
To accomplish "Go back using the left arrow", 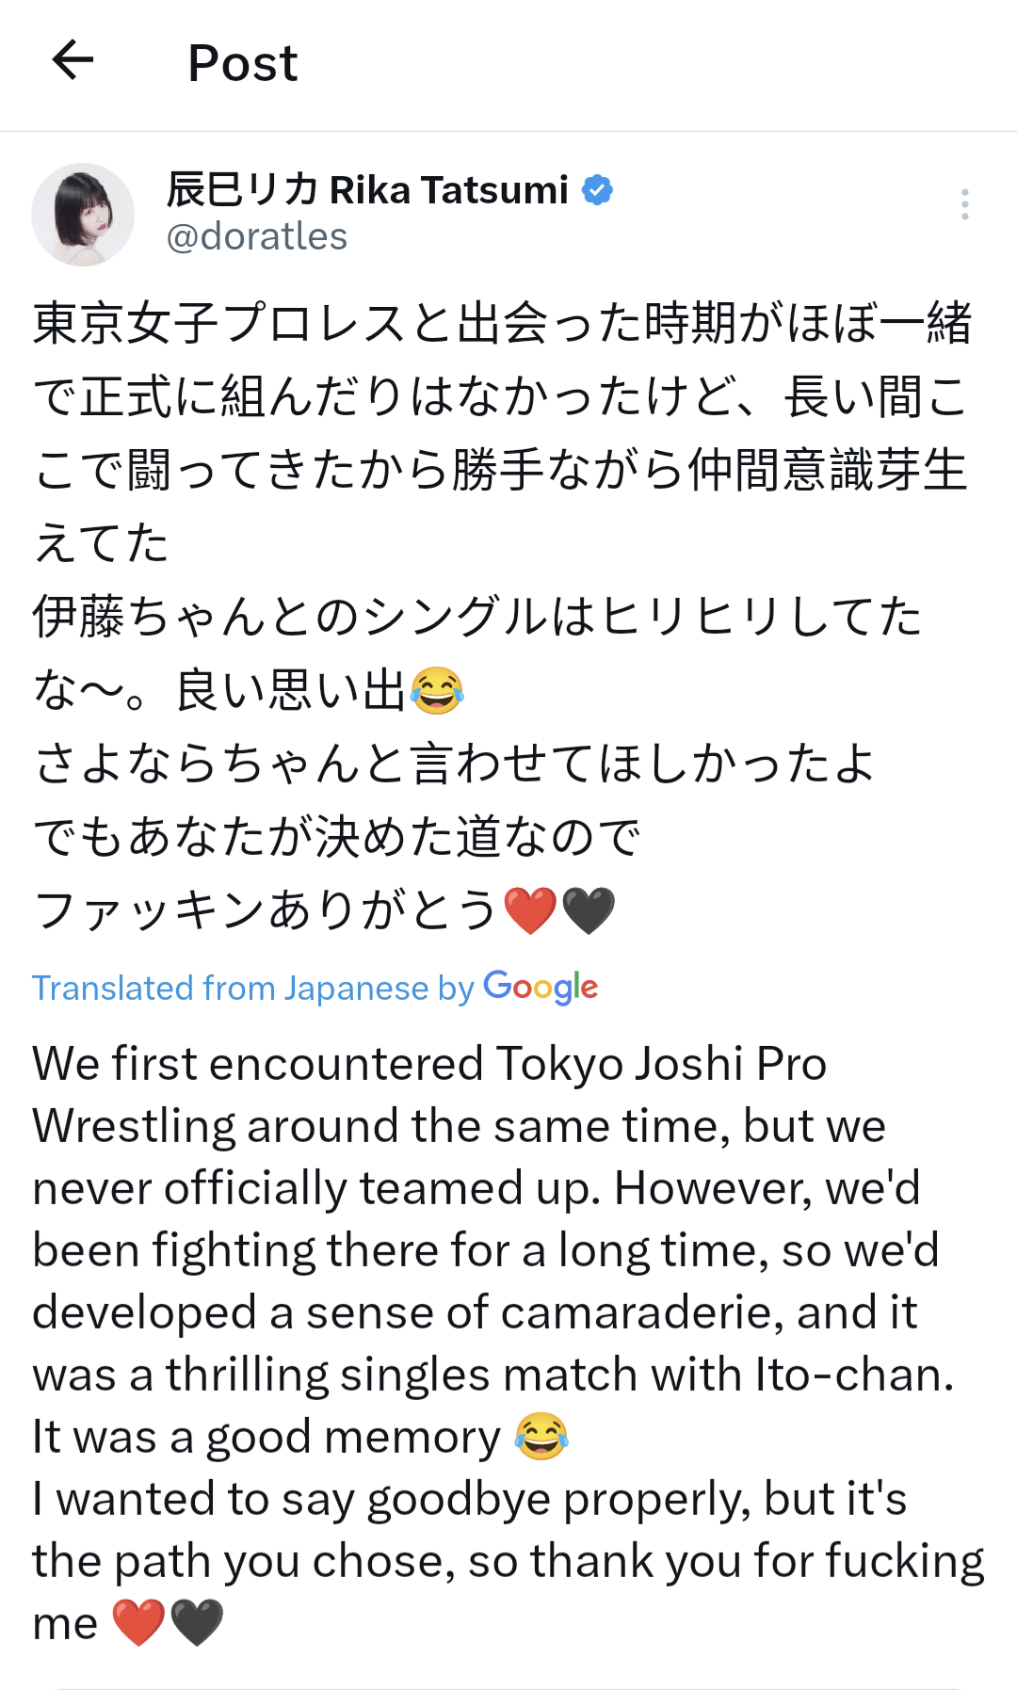I will (x=73, y=60).
